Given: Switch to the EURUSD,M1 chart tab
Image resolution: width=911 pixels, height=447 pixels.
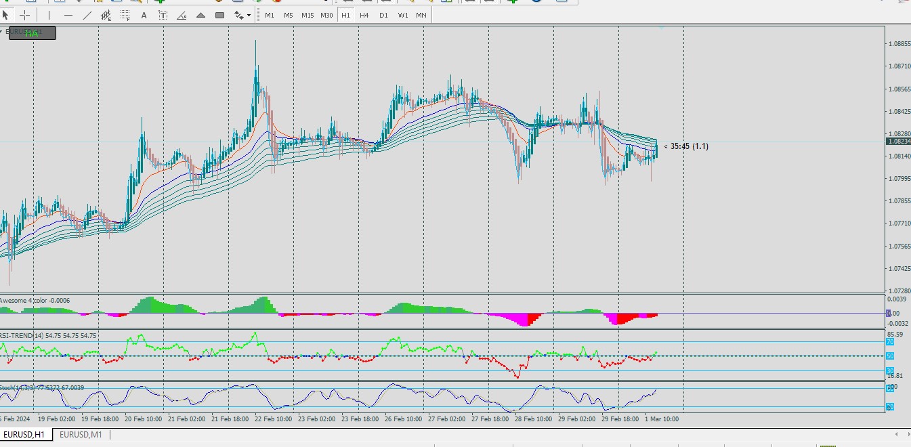Looking at the screenshot, I should 81,434.
